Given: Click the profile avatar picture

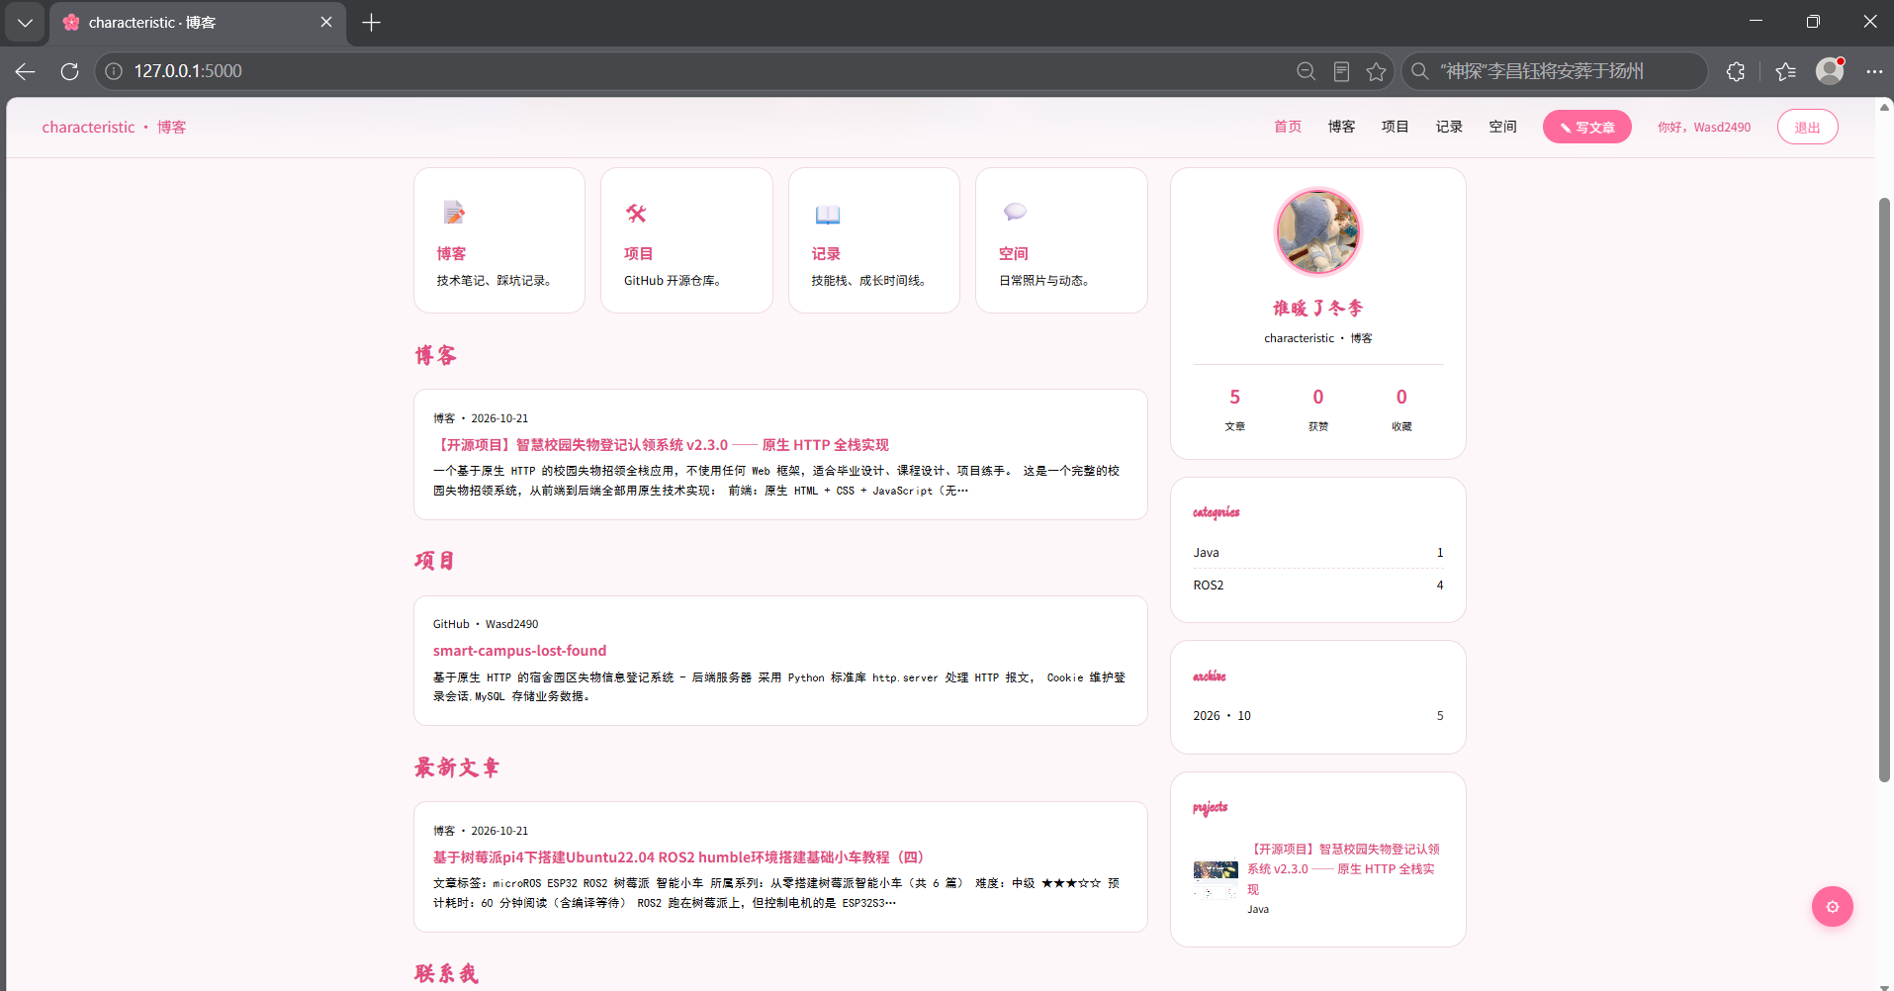Looking at the screenshot, I should [1317, 232].
